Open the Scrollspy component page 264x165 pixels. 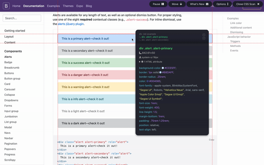10,160
